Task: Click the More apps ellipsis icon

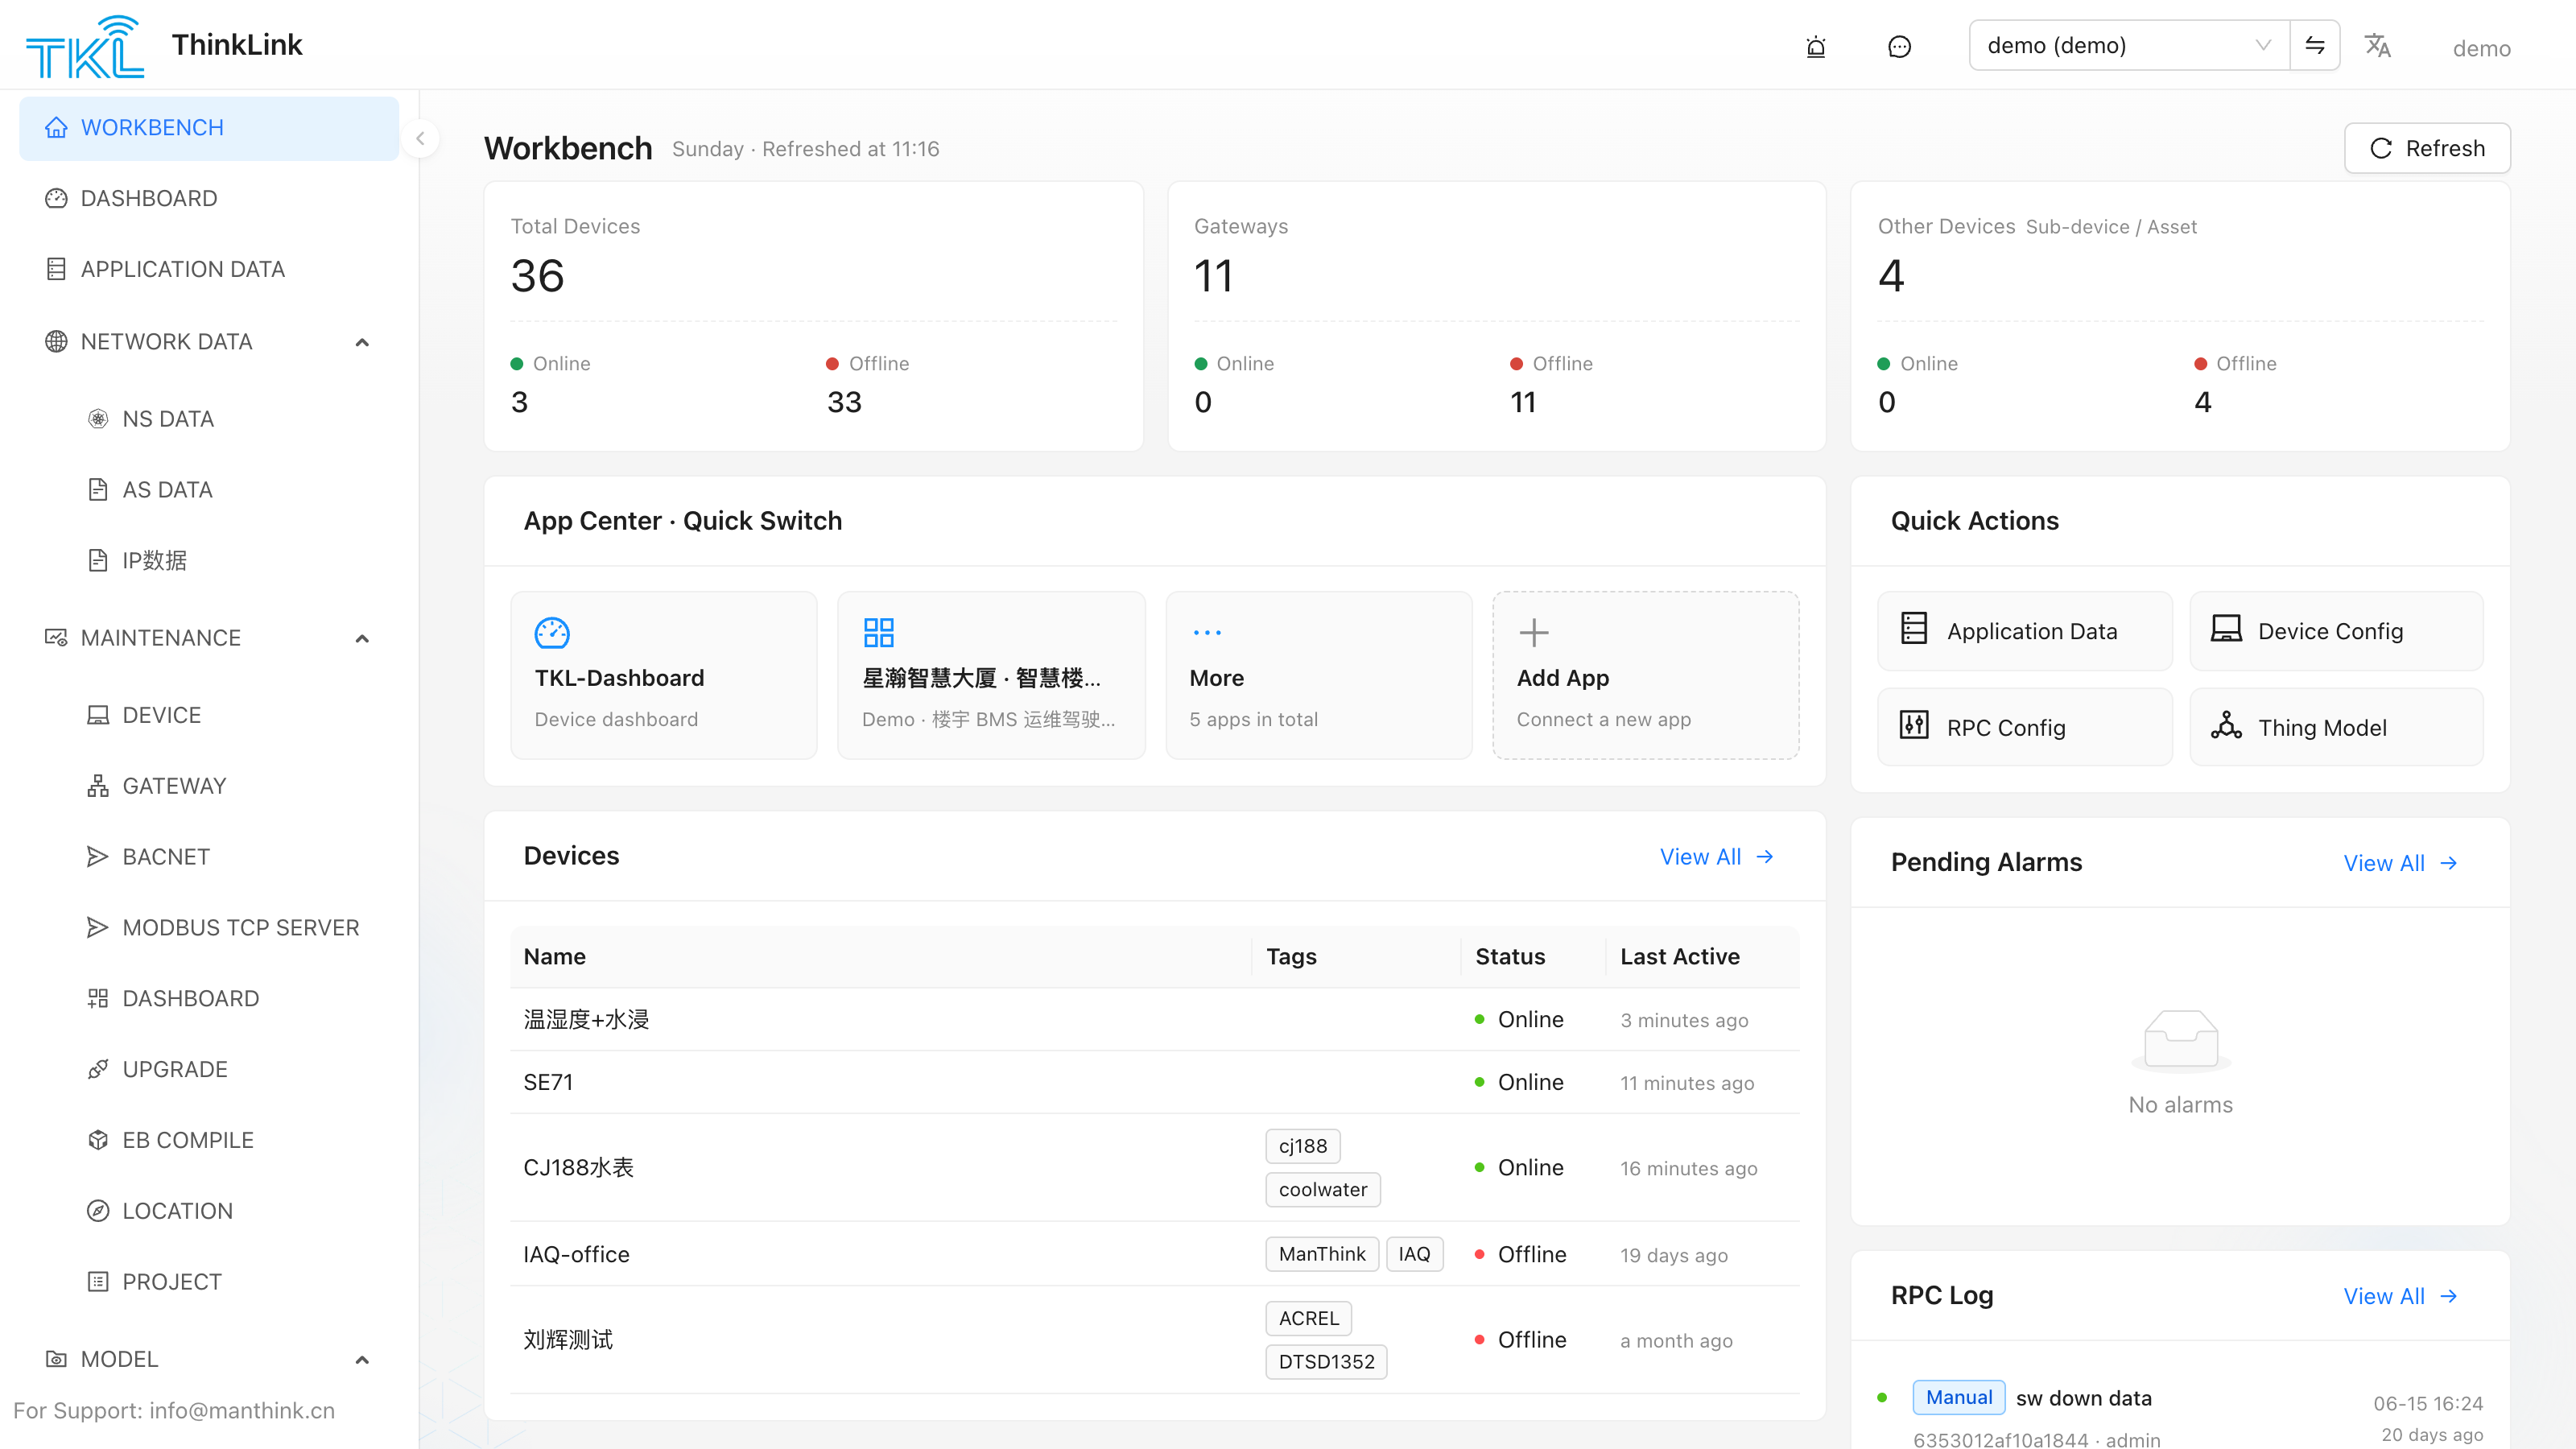Action: (x=1207, y=632)
